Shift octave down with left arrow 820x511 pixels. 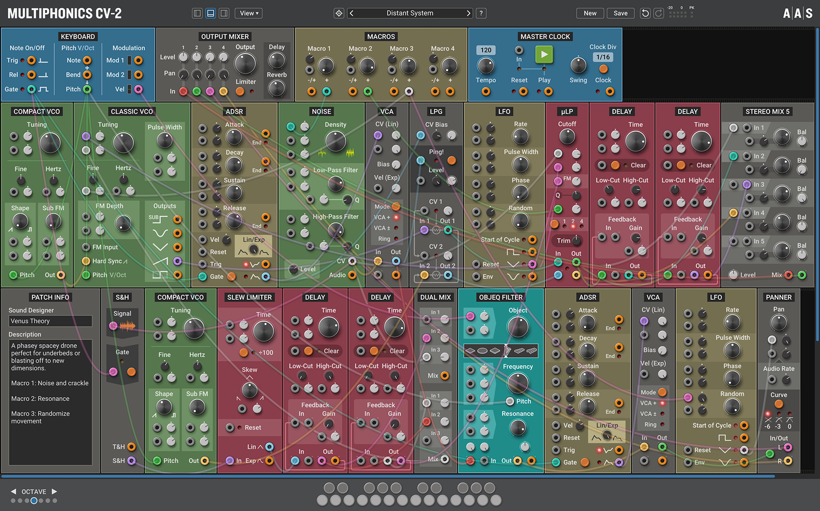tap(14, 492)
